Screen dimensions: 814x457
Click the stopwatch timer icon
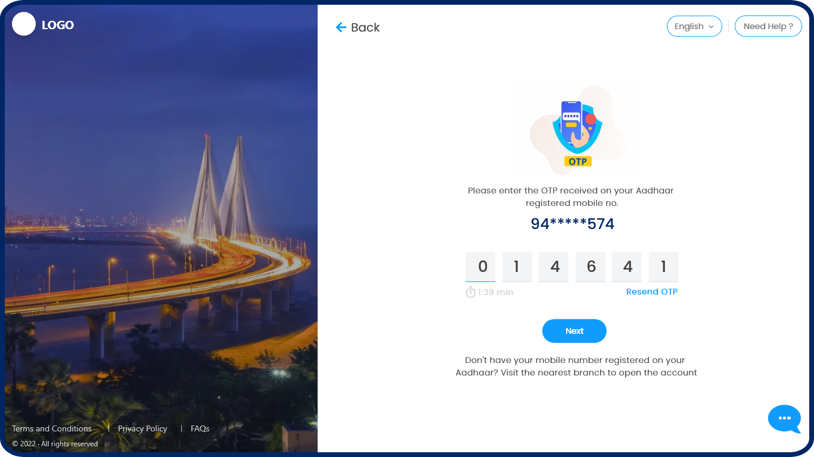coord(470,292)
